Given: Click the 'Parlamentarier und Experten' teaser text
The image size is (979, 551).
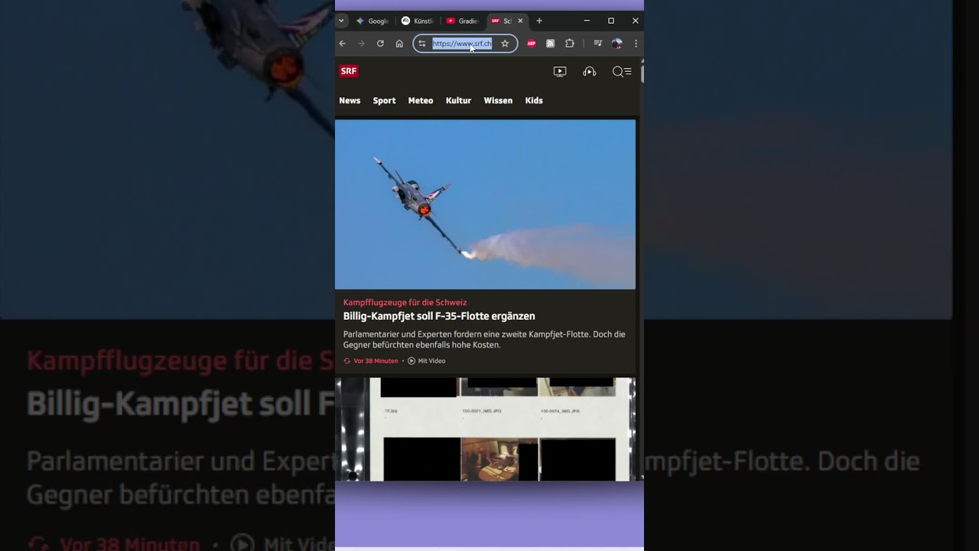Looking at the screenshot, I should (484, 340).
